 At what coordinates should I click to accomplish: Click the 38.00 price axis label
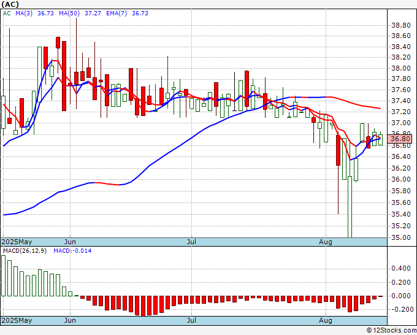point(401,68)
